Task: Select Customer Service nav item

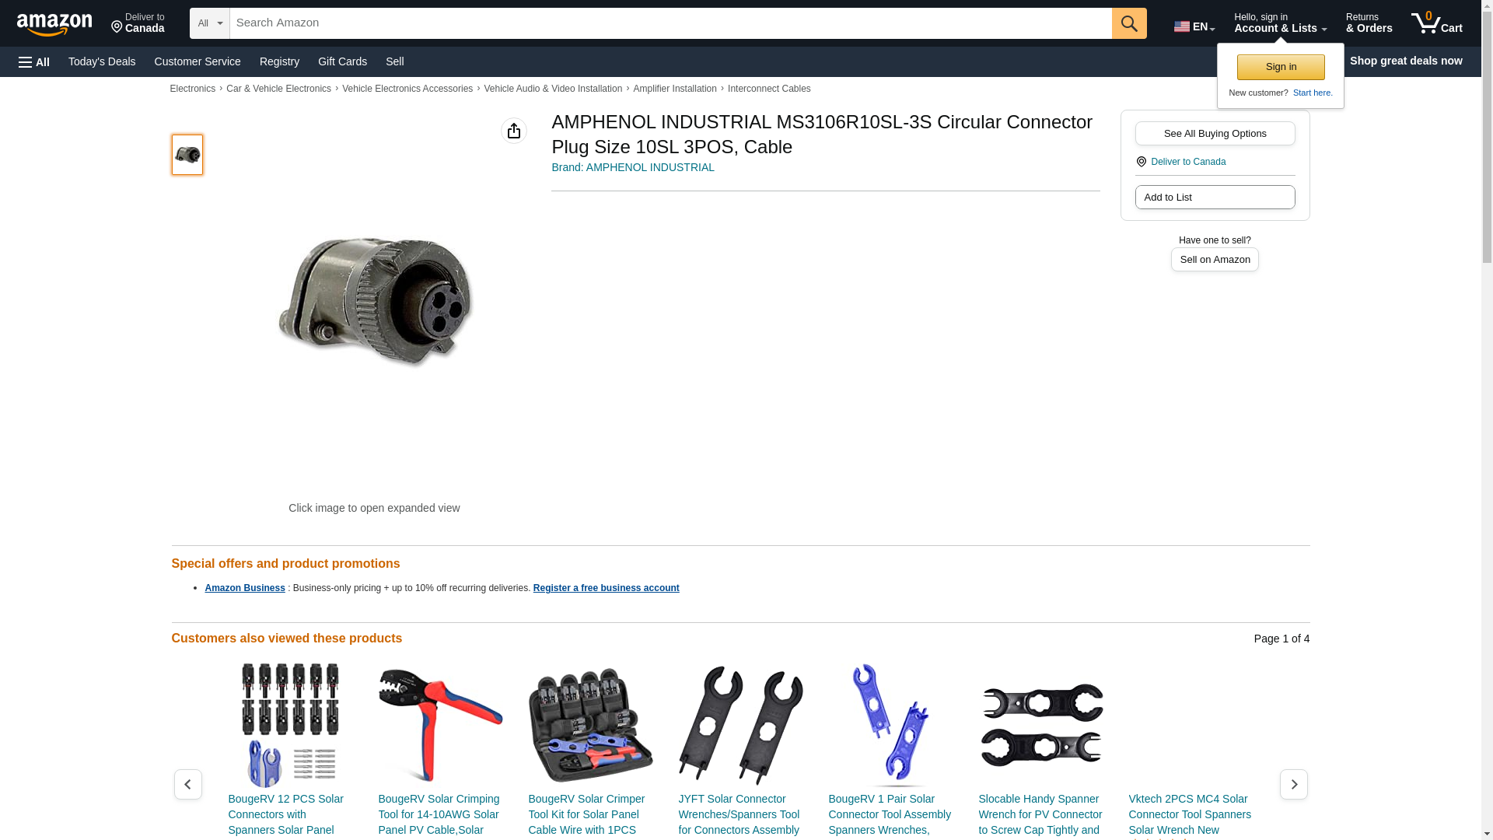Action: pyautogui.click(x=198, y=61)
